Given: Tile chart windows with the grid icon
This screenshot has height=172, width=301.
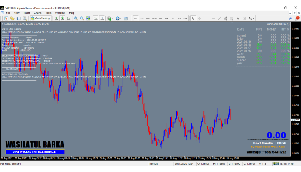Looking at the screenshot, I should point(88,18).
